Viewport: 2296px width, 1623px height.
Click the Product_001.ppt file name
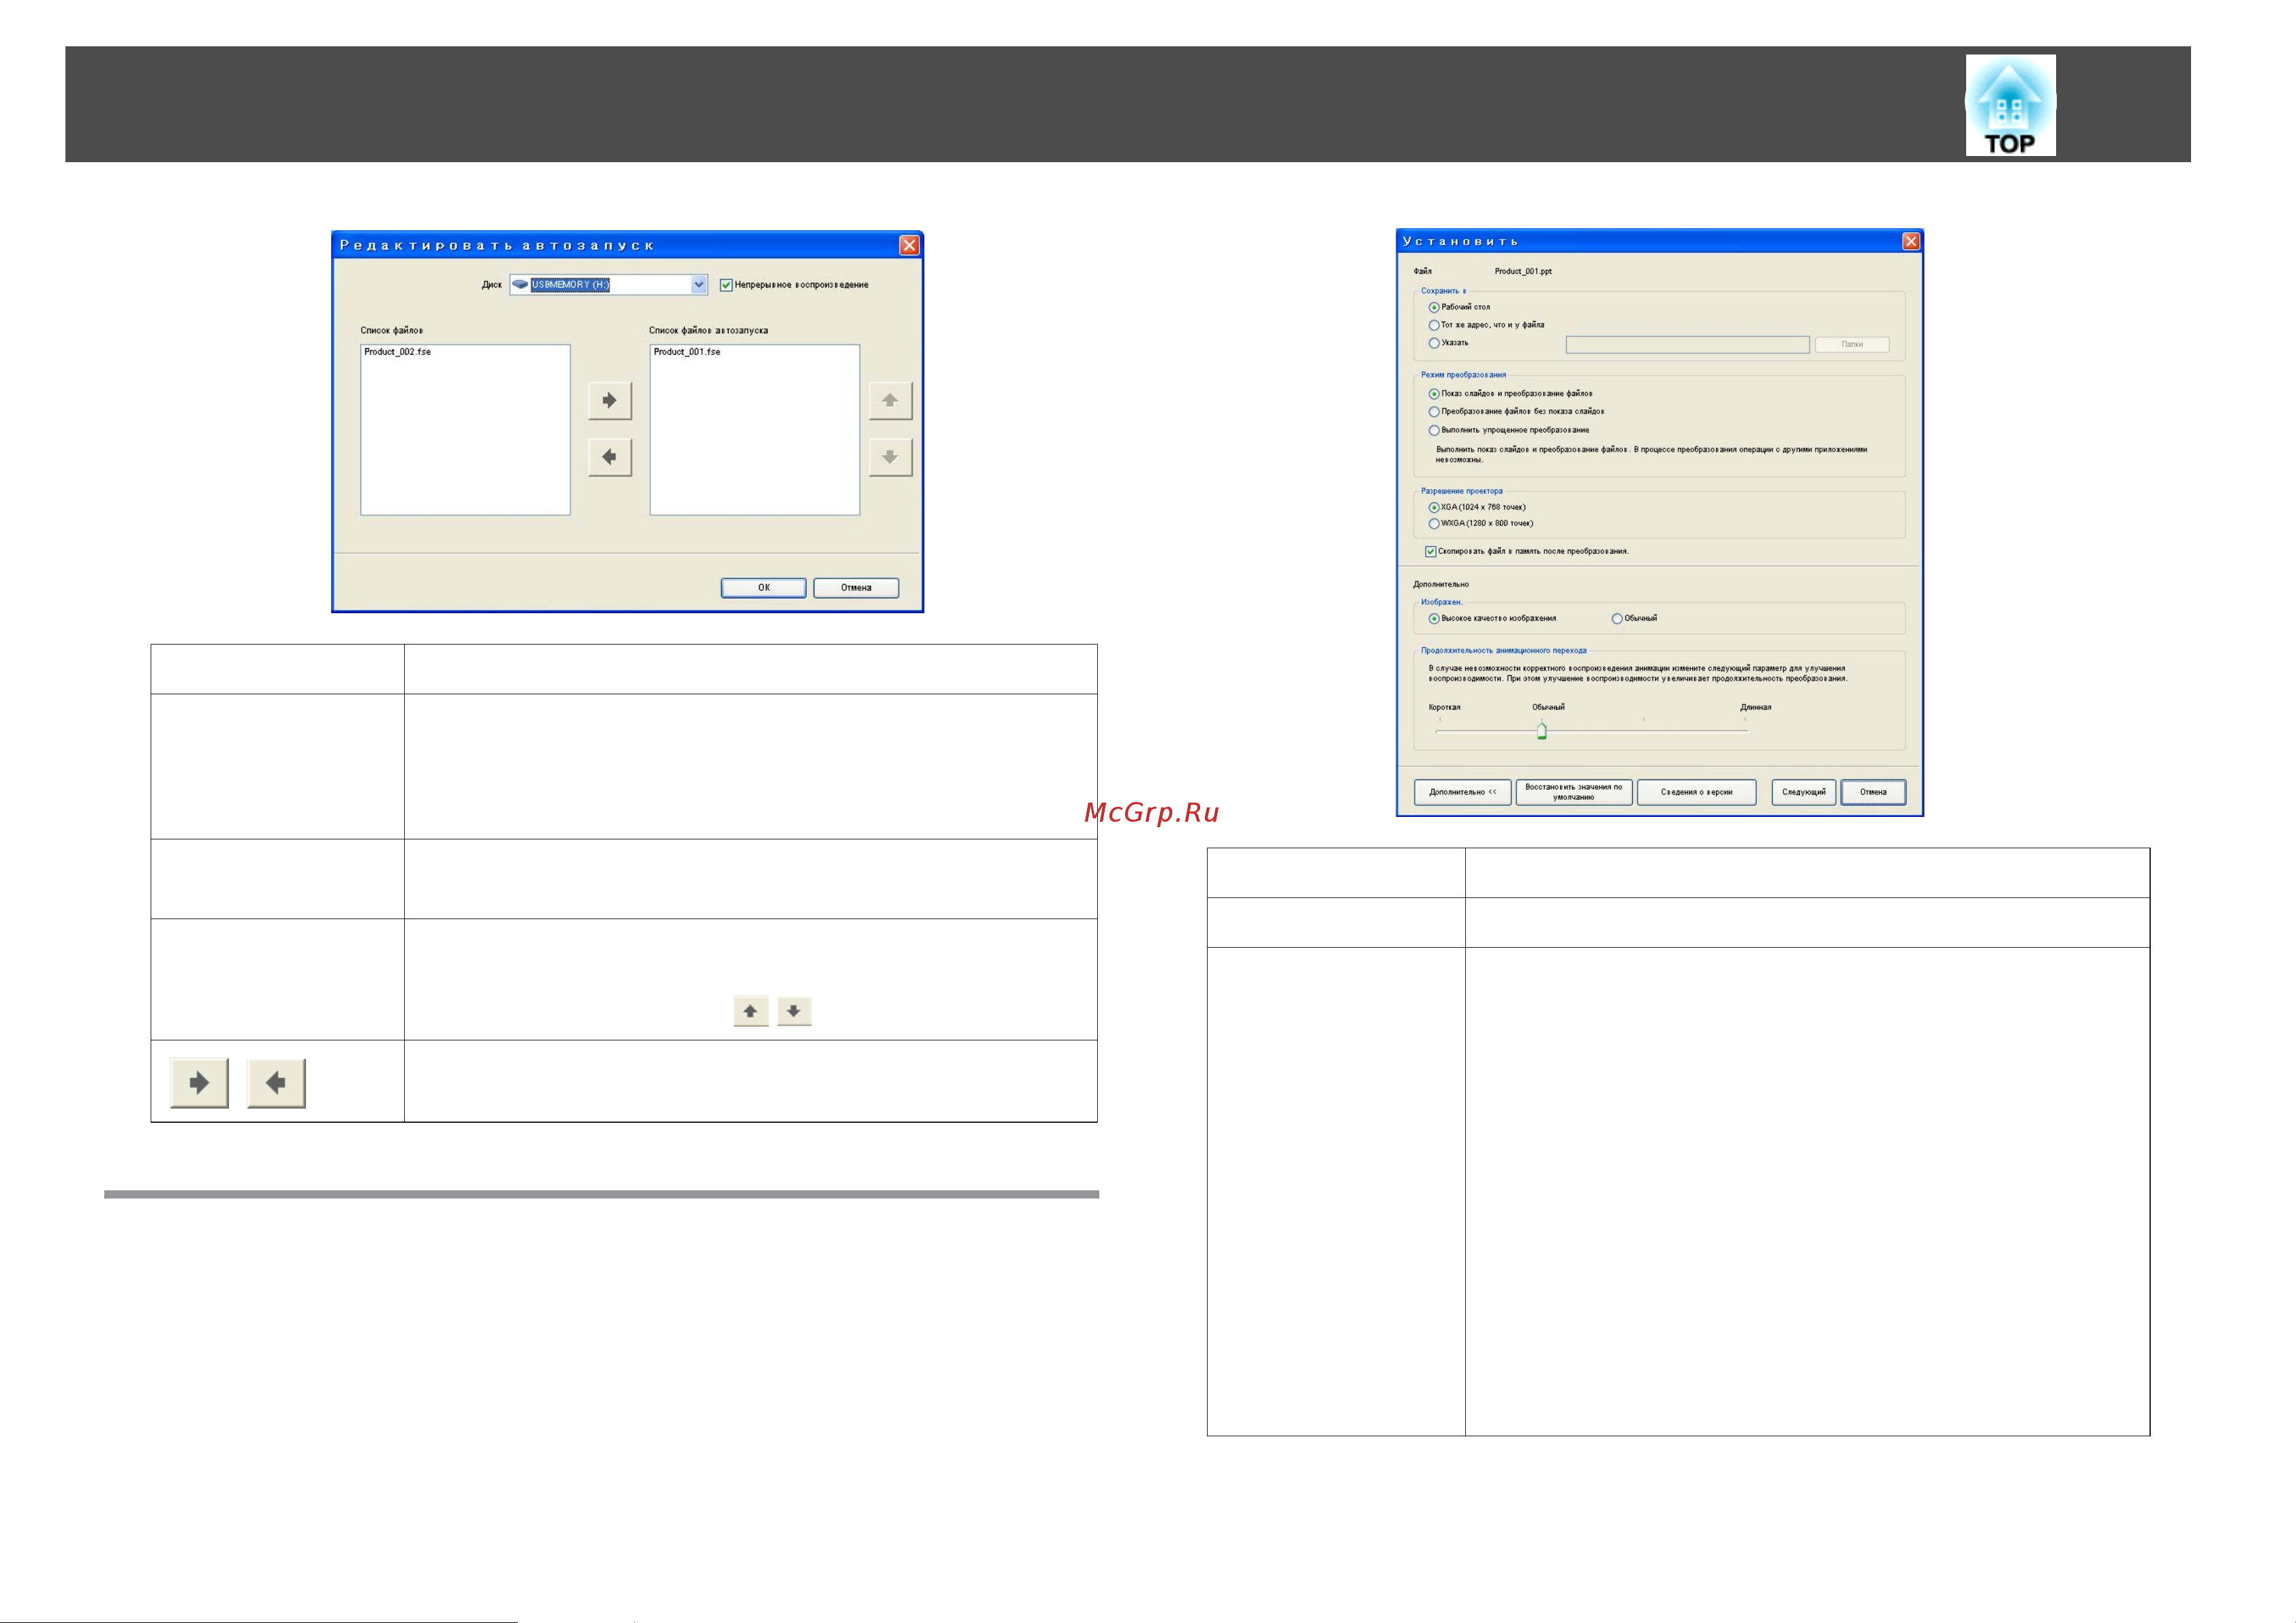[1523, 271]
